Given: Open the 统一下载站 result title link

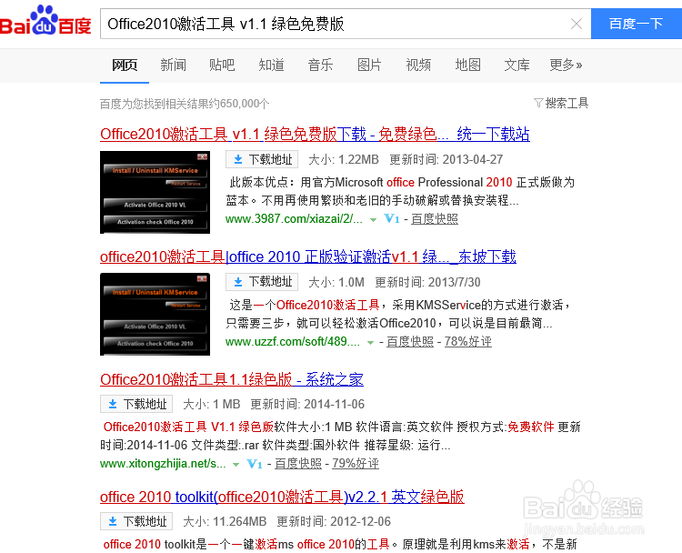Looking at the screenshot, I should pyautogui.click(x=315, y=134).
